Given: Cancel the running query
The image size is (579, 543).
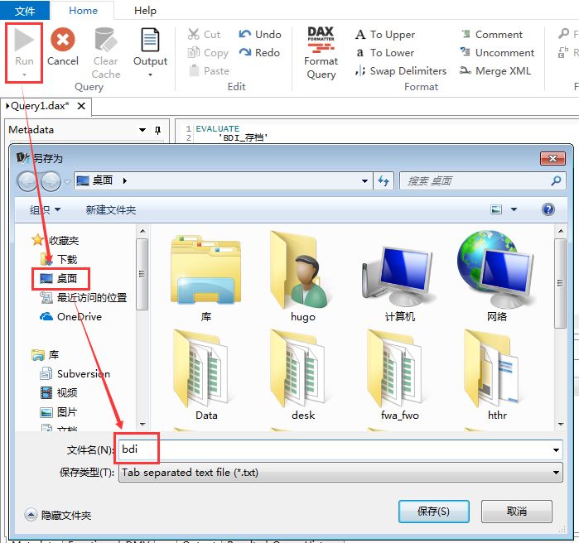Looking at the screenshot, I should [x=63, y=47].
